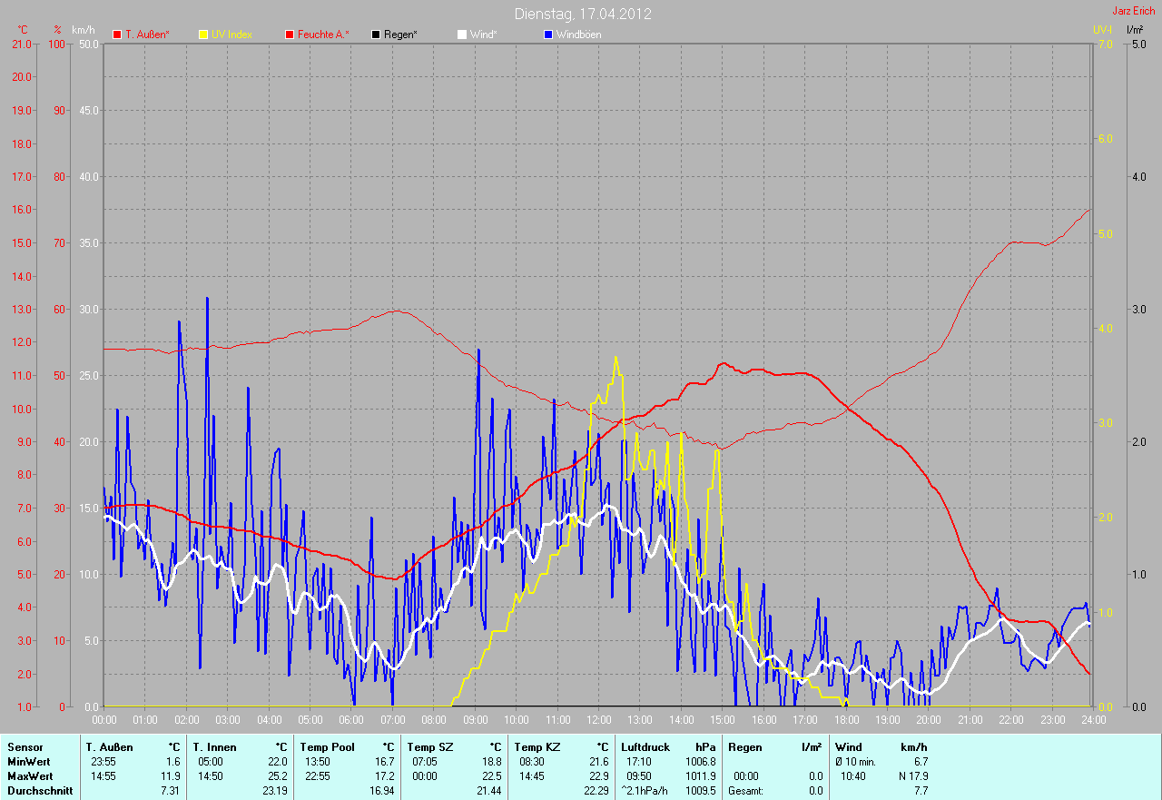1162x800 pixels.
Task: Click the MaxWert row label
Action: (29, 776)
